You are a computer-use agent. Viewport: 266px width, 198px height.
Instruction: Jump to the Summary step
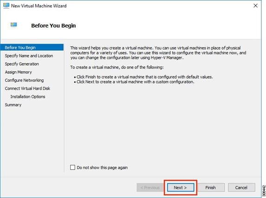coord(13,105)
